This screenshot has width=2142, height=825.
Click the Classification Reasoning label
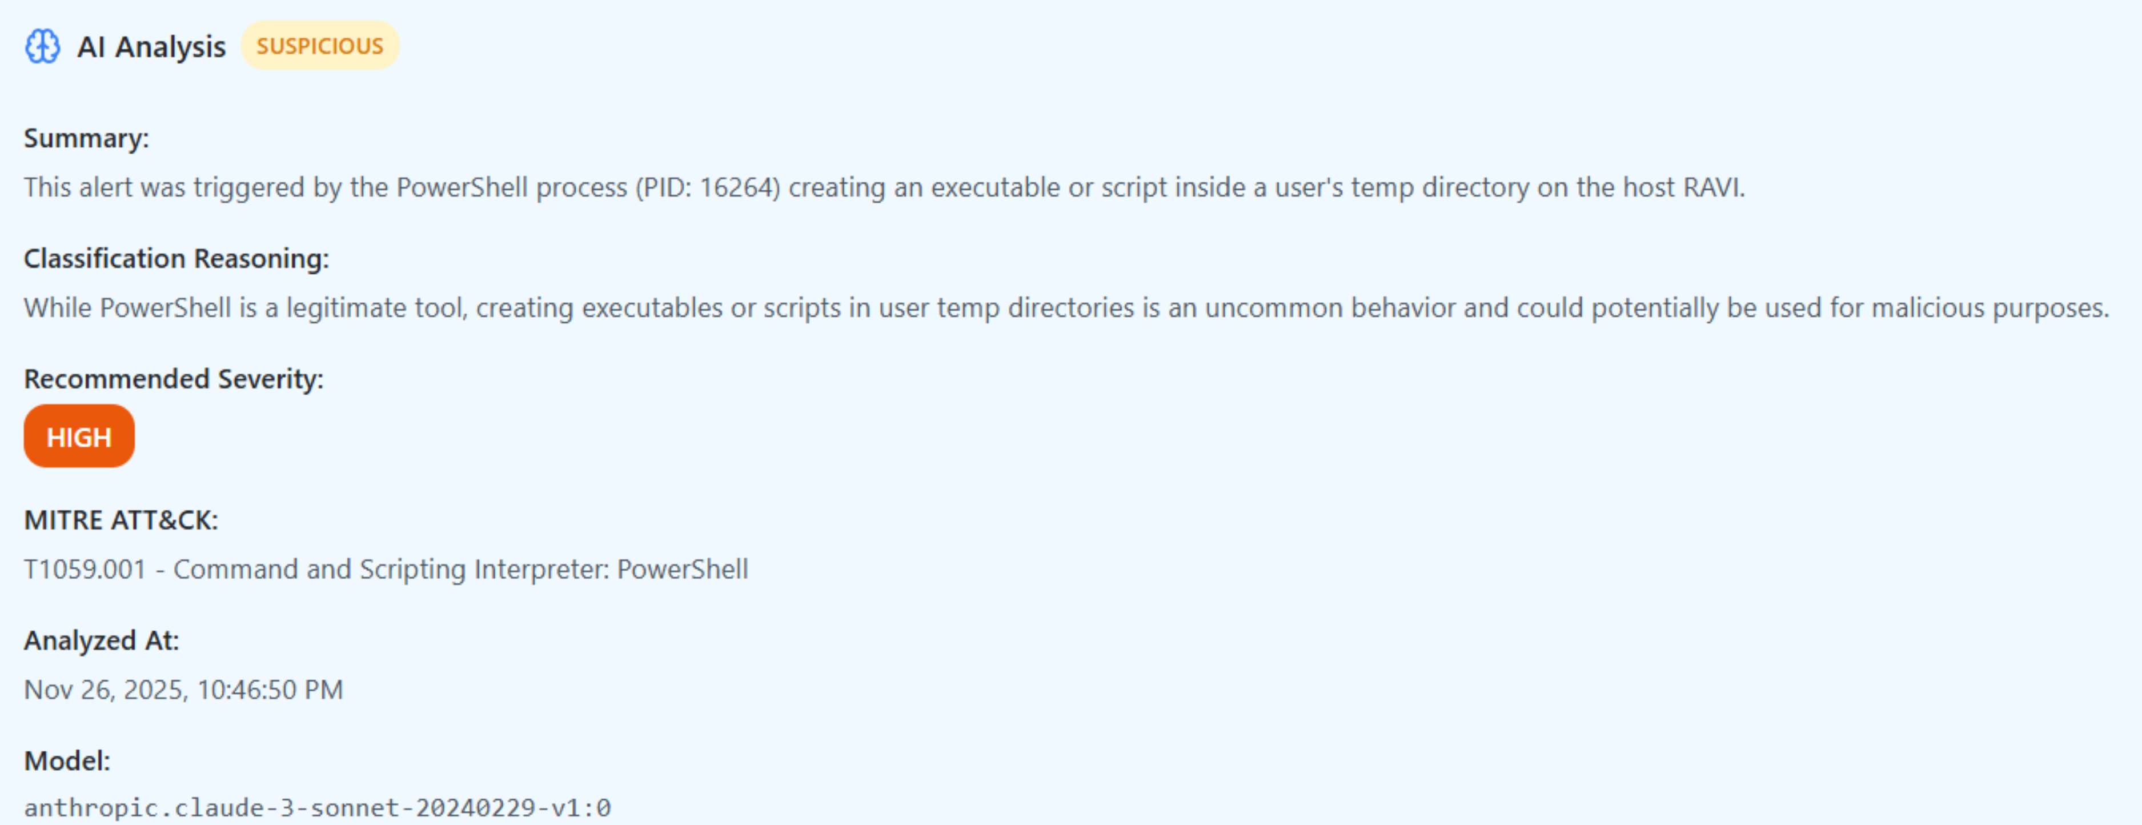coord(177,259)
